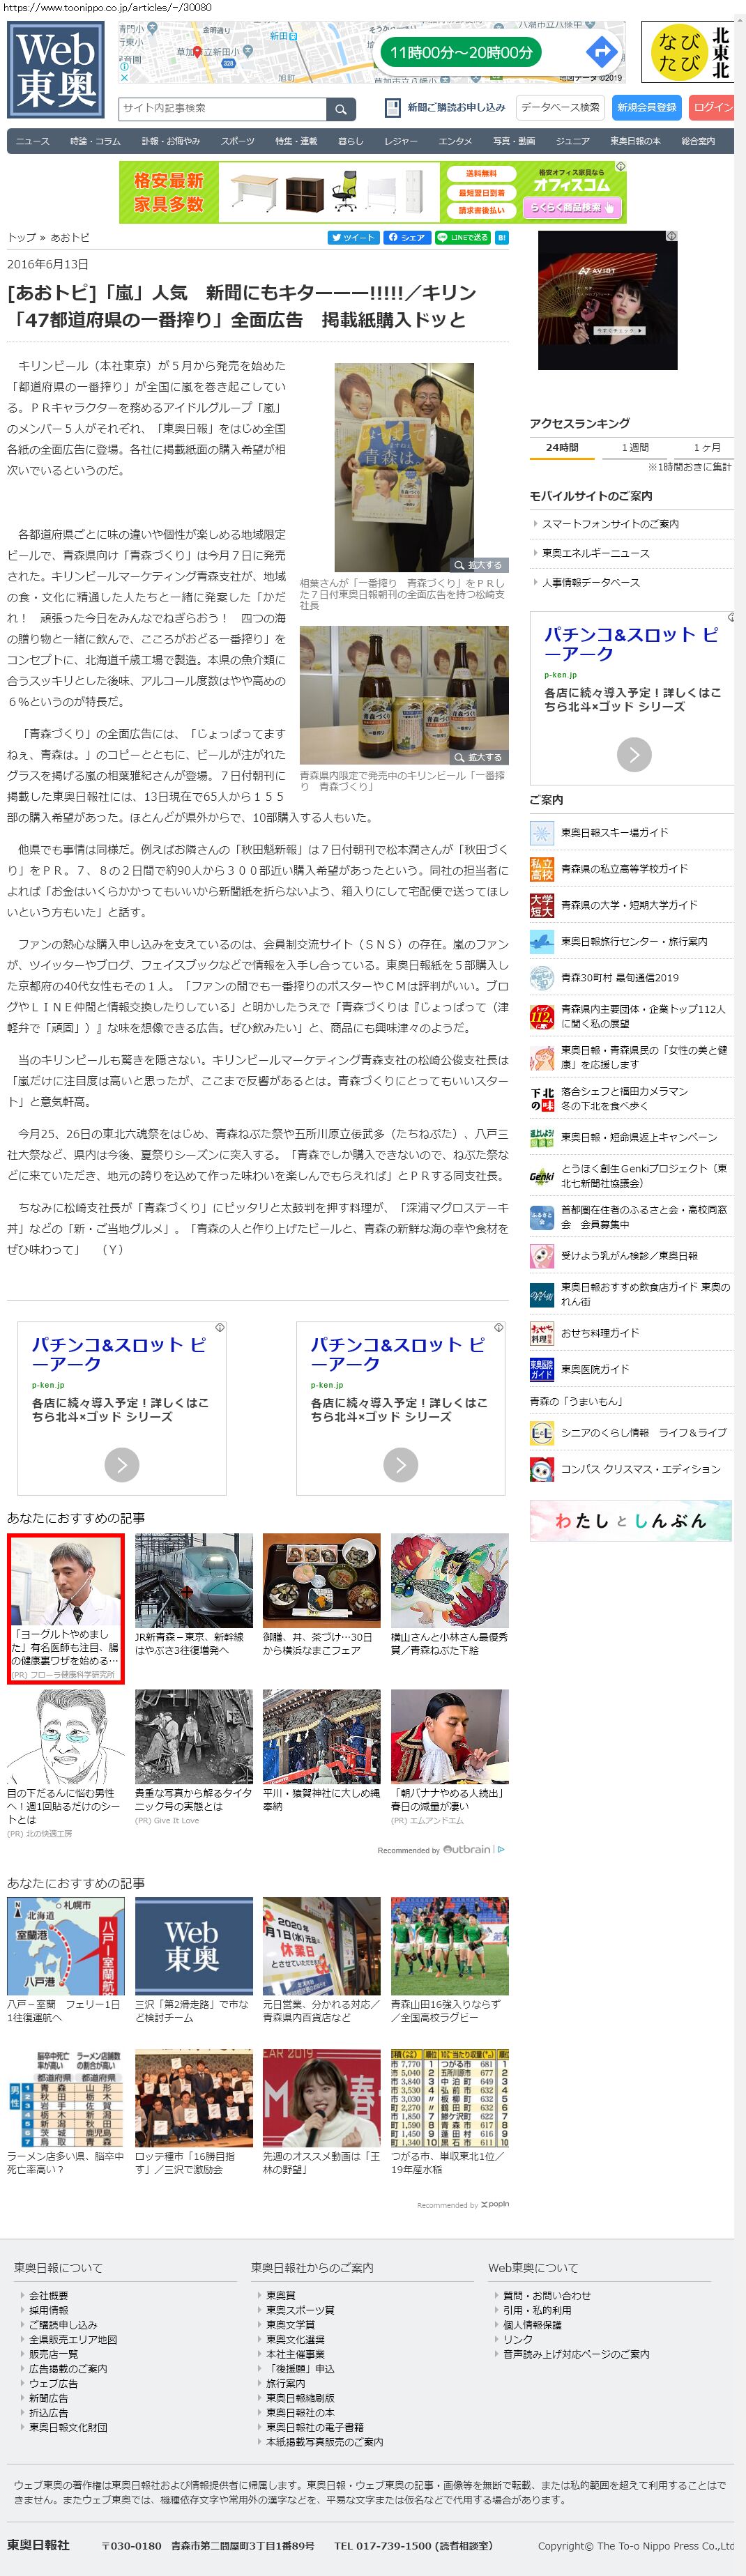Viewport: 746px width, 2576px height.
Task: Open レジャー navigation menu item
Action: [401, 142]
